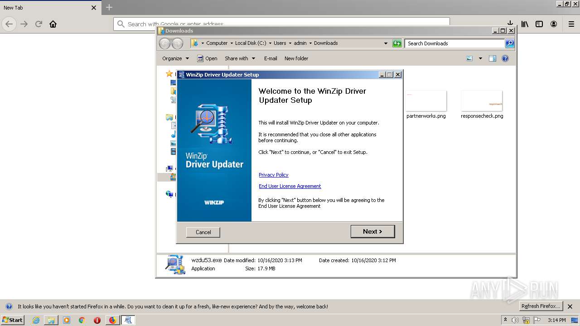Click the volume speaker tray icon

pos(515,320)
